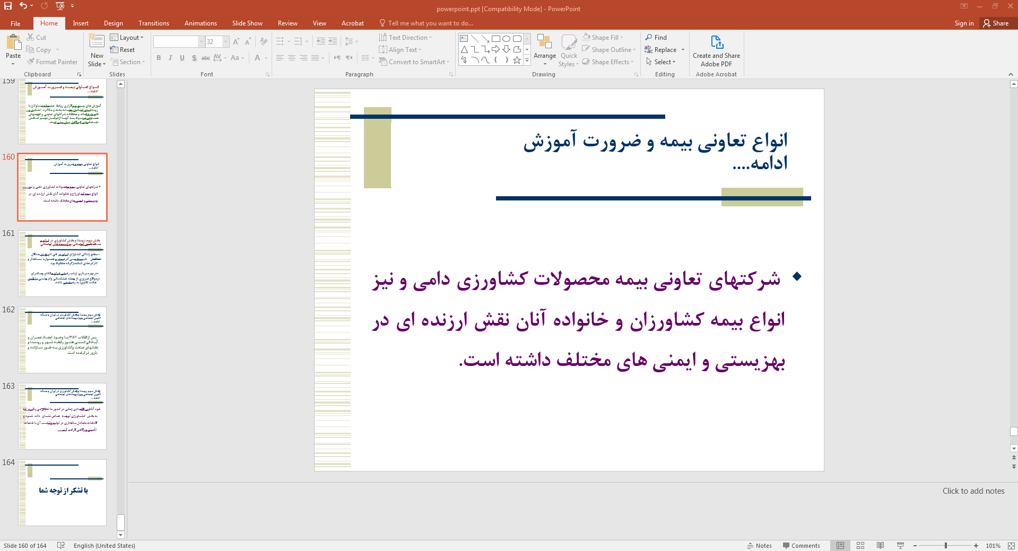This screenshot has width=1018, height=551.
Task: Click the Text Shadow icon
Action: (194, 58)
